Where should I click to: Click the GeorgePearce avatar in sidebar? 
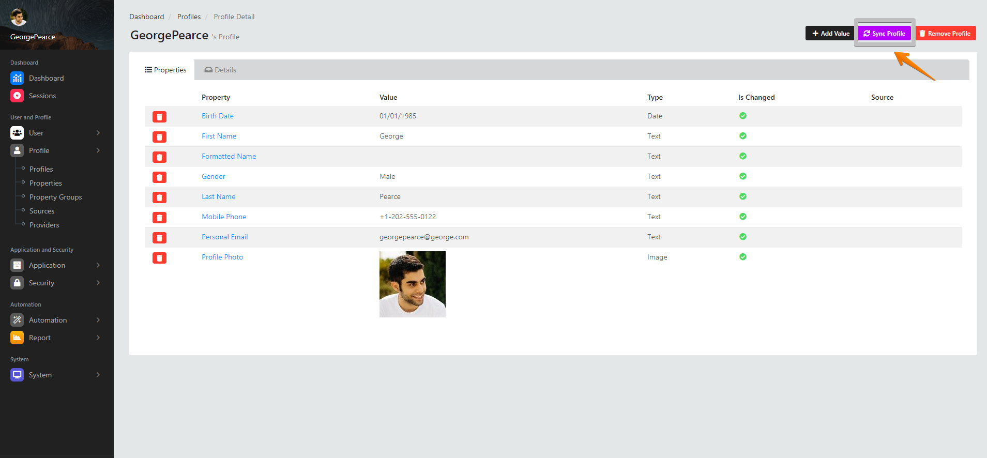(x=19, y=17)
